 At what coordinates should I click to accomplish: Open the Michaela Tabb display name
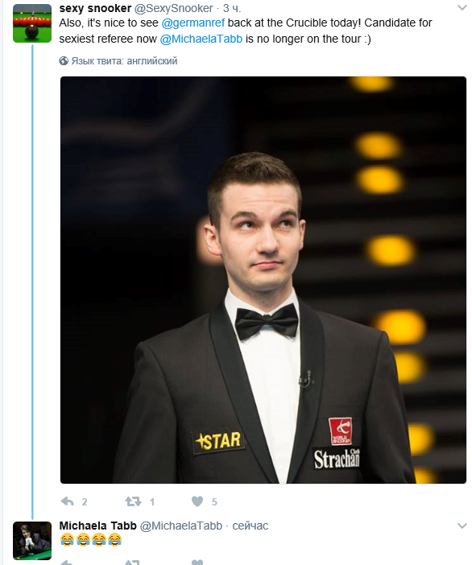(x=97, y=526)
